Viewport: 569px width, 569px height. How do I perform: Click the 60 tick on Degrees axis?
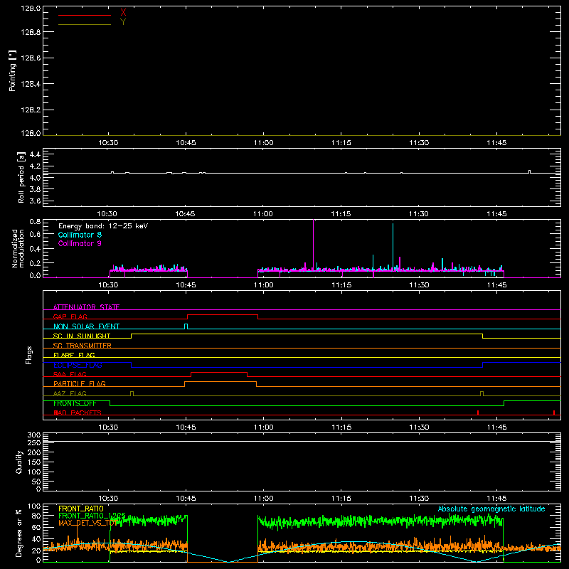36,527
